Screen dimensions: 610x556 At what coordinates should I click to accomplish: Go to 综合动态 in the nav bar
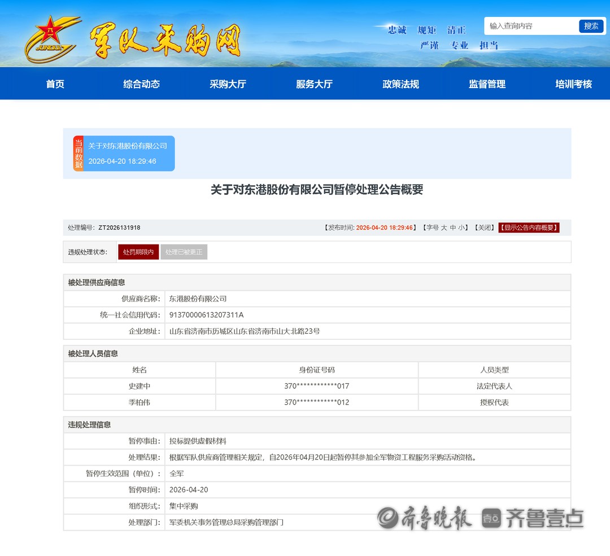click(142, 84)
